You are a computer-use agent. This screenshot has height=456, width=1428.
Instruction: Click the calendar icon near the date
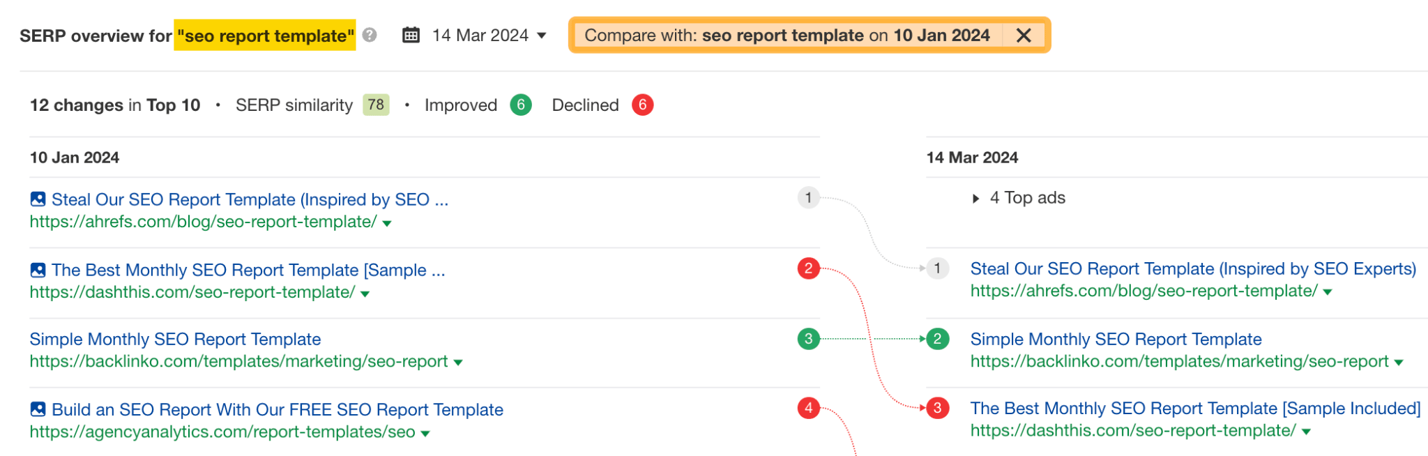413,34
